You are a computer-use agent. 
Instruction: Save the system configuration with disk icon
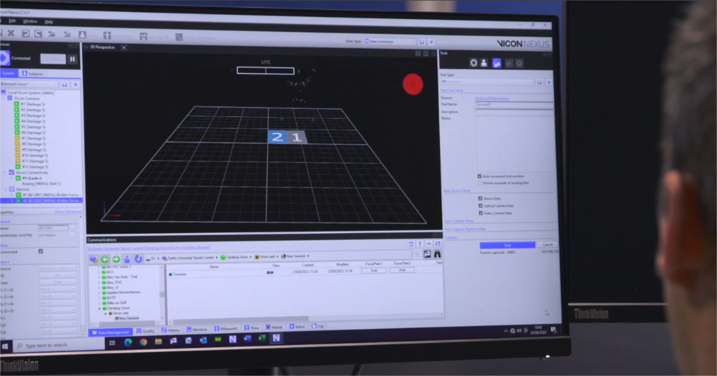click(65, 85)
